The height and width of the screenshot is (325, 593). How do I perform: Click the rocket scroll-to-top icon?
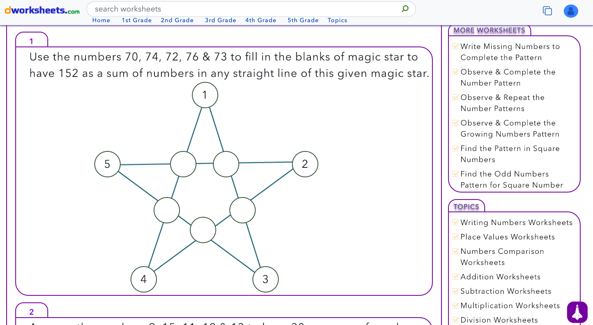[577, 312]
